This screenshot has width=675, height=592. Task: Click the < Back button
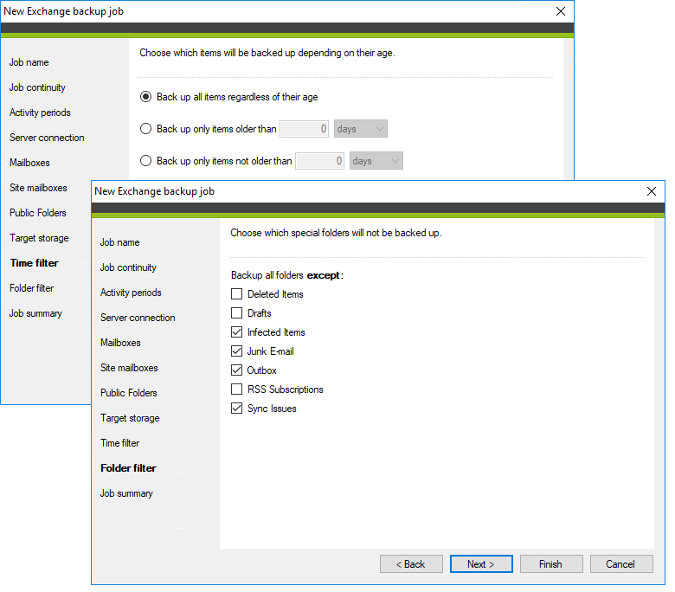point(411,564)
